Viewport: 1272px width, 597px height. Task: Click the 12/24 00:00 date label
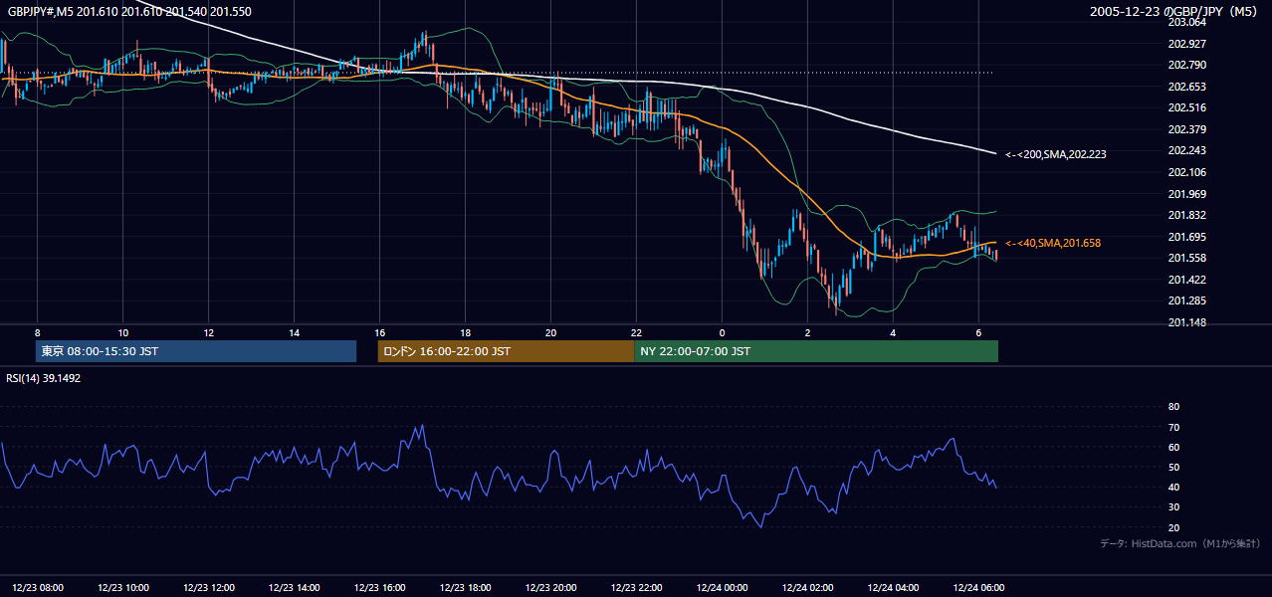pyautogui.click(x=723, y=588)
